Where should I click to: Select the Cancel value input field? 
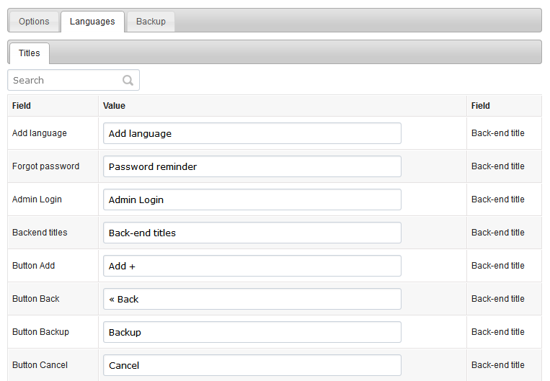coord(252,365)
